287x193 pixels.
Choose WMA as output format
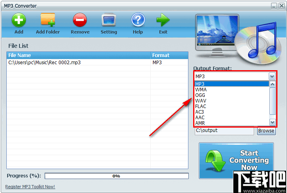pos(232,90)
